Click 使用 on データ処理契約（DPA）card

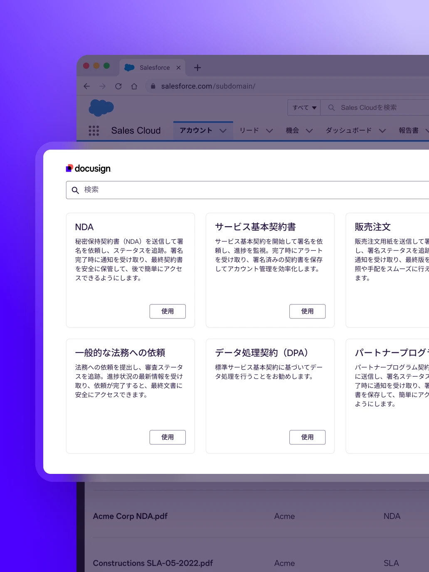[307, 437]
